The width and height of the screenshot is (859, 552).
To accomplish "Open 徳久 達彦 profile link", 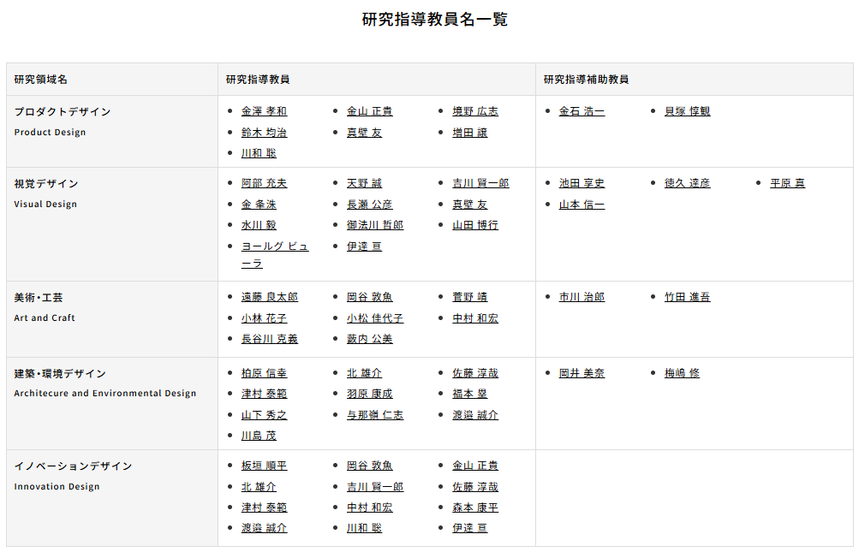I will coord(687,183).
